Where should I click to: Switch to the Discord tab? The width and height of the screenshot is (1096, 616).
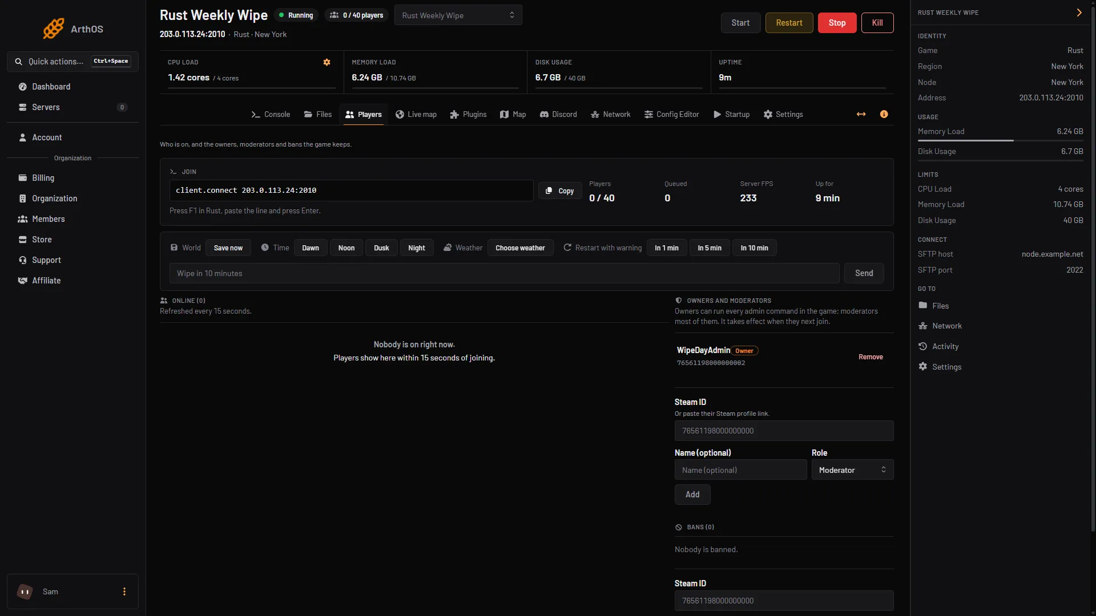pyautogui.click(x=558, y=115)
